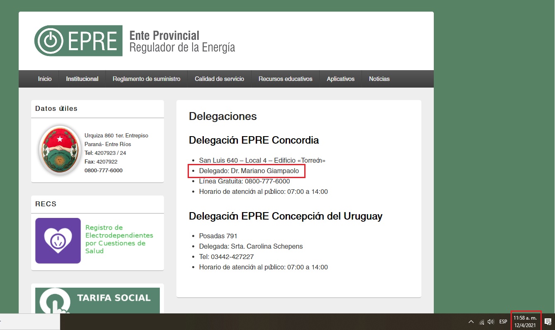This screenshot has height=330, width=555.
Task: Click the Ente Provincial Regulador de la Energía title
Action: coord(182,42)
